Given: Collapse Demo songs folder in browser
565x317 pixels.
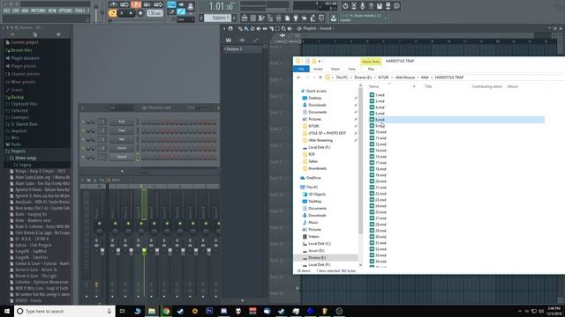Looking at the screenshot, I should (26, 158).
